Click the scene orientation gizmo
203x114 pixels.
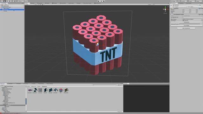165,9
